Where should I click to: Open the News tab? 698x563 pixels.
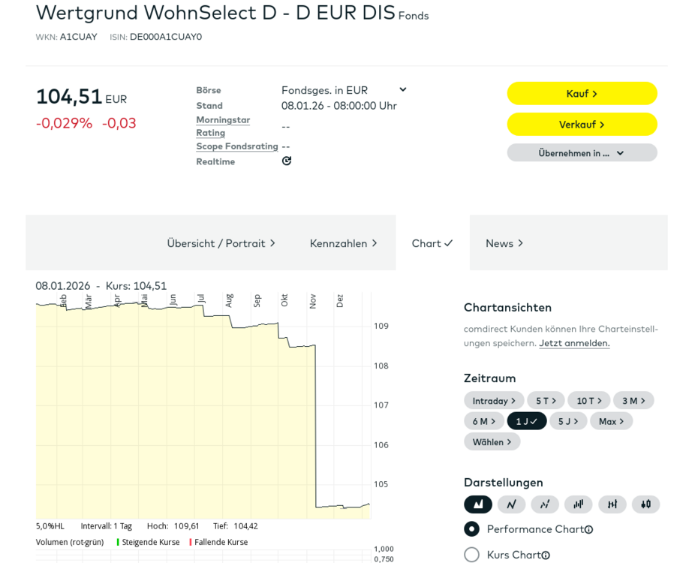tap(504, 243)
